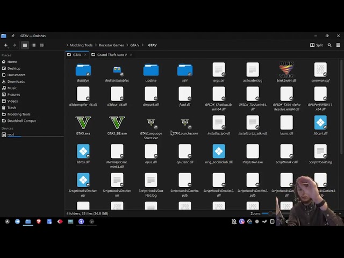Select the ScriptHookV.log file
Image resolution: width=344 pixels, height=258 pixels.
320,154
